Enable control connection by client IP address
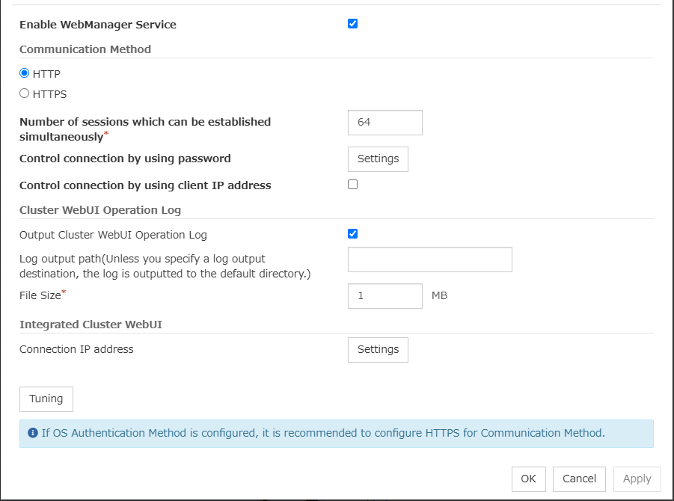674x501 pixels. pyautogui.click(x=353, y=185)
